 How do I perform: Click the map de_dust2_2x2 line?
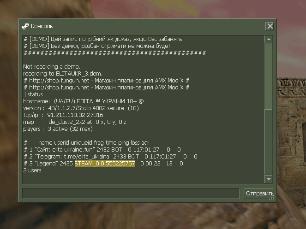pyautogui.click(x=75, y=122)
